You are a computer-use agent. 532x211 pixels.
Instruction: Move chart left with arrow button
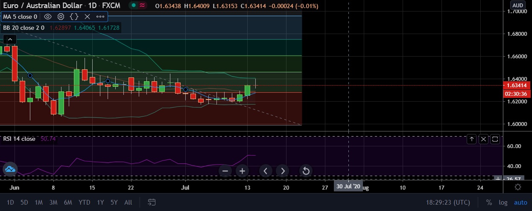(266, 171)
